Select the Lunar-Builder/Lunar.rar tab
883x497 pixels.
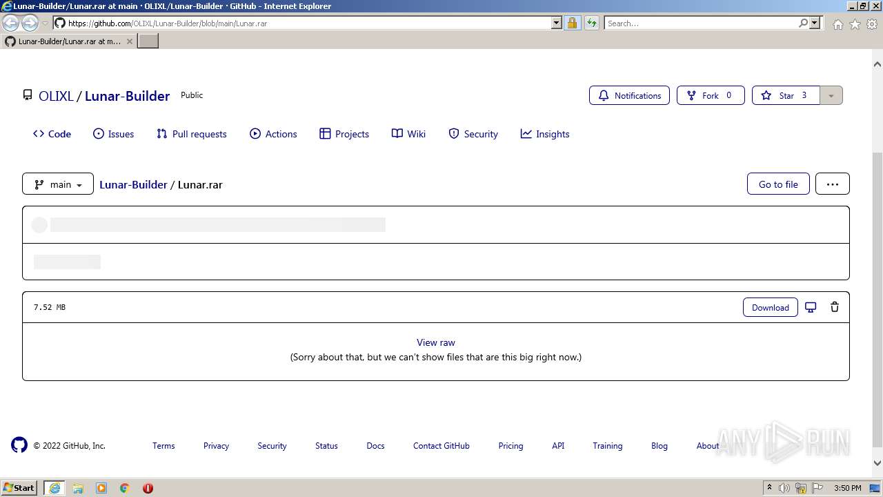(x=69, y=41)
